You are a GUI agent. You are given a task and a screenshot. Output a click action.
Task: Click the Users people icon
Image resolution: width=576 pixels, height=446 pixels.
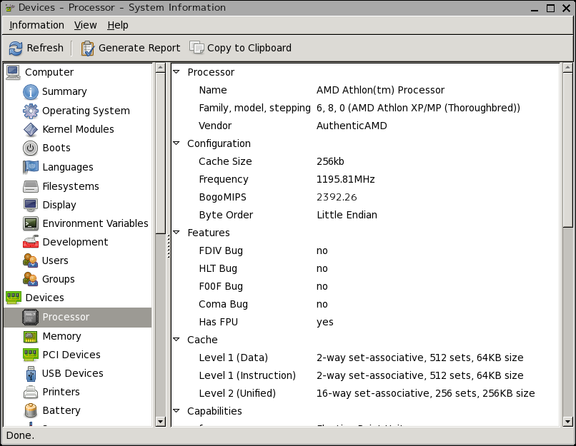point(30,260)
